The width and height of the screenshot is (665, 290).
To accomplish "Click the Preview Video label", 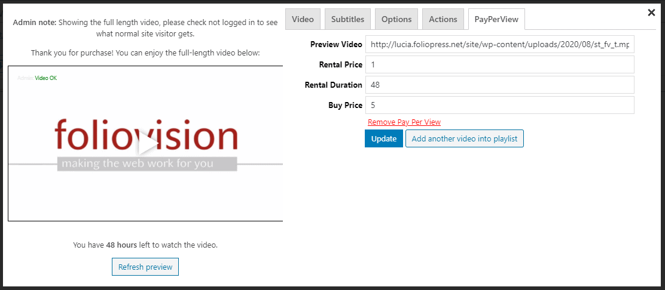I will [336, 44].
